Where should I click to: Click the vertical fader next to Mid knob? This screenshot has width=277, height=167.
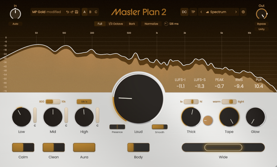tap(66, 115)
